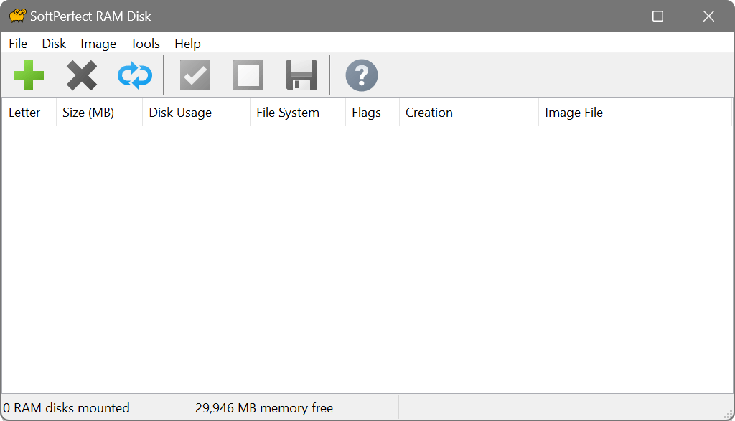The image size is (735, 421).
Task: Open the Tools menu
Action: (145, 44)
